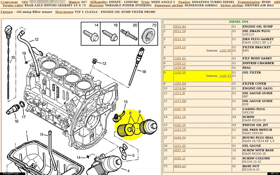Select the FILTER BRACKET description
This screenshot has width=280, height=175.
pyautogui.click(x=257, y=47)
